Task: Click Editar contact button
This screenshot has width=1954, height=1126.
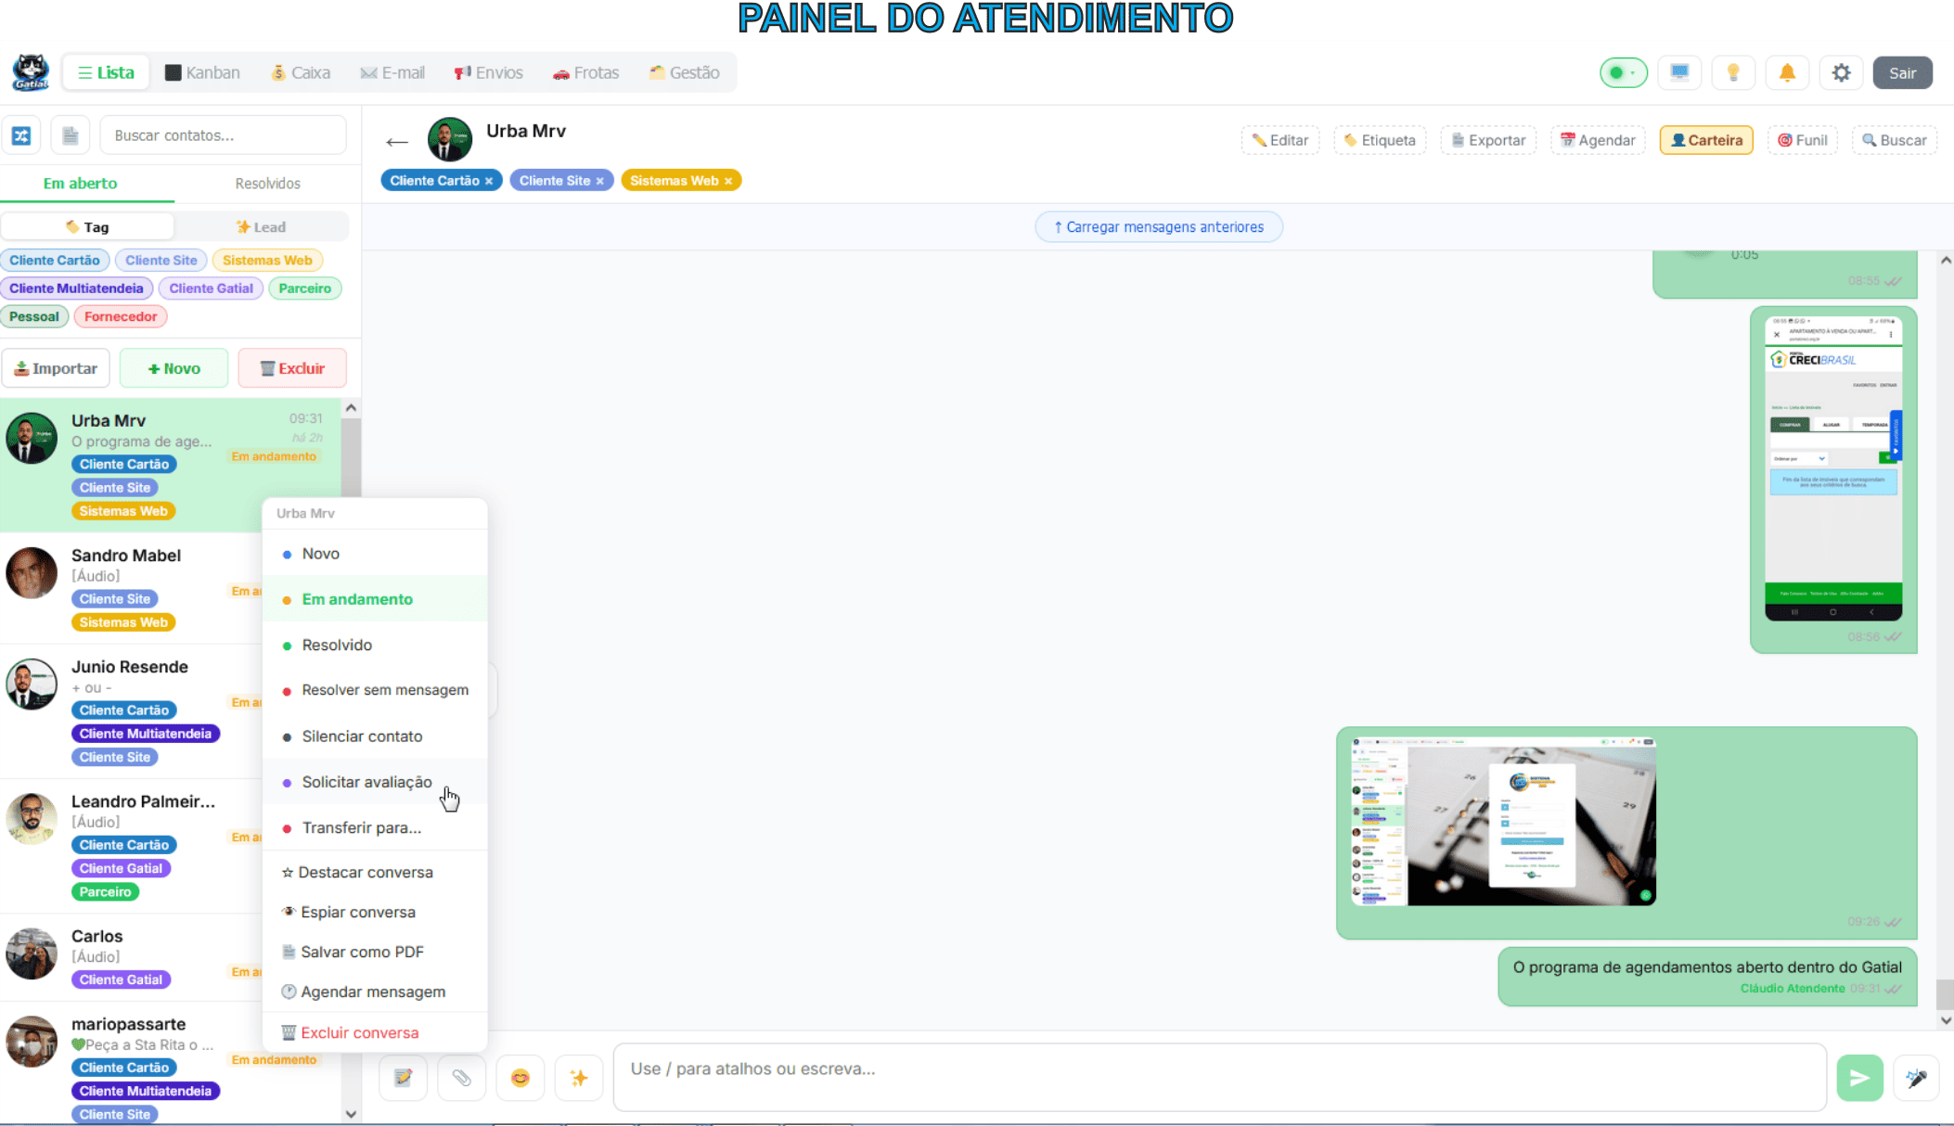Action: [x=1279, y=140]
